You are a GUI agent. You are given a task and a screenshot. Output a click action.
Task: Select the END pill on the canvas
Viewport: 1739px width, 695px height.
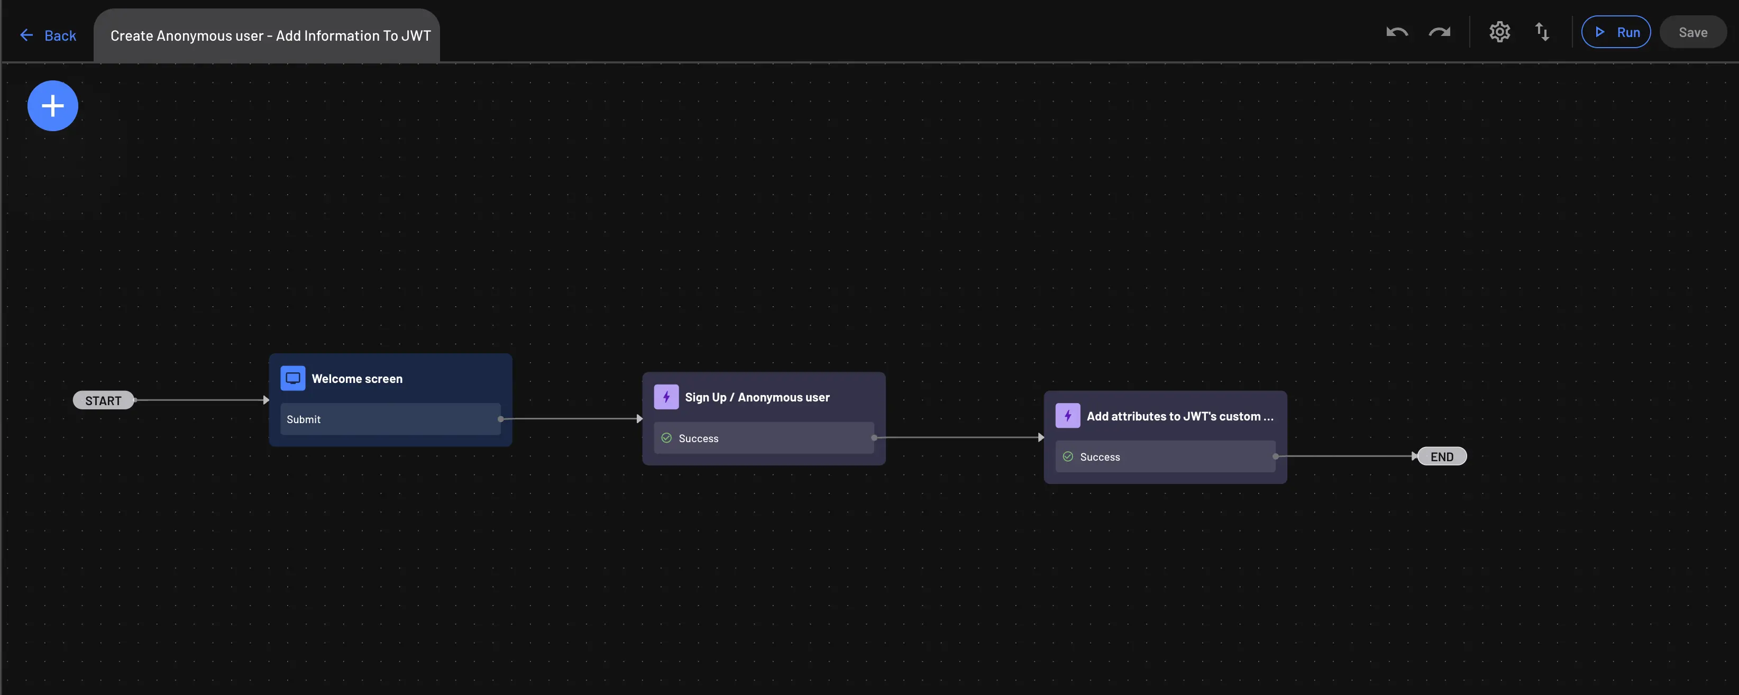click(1442, 456)
